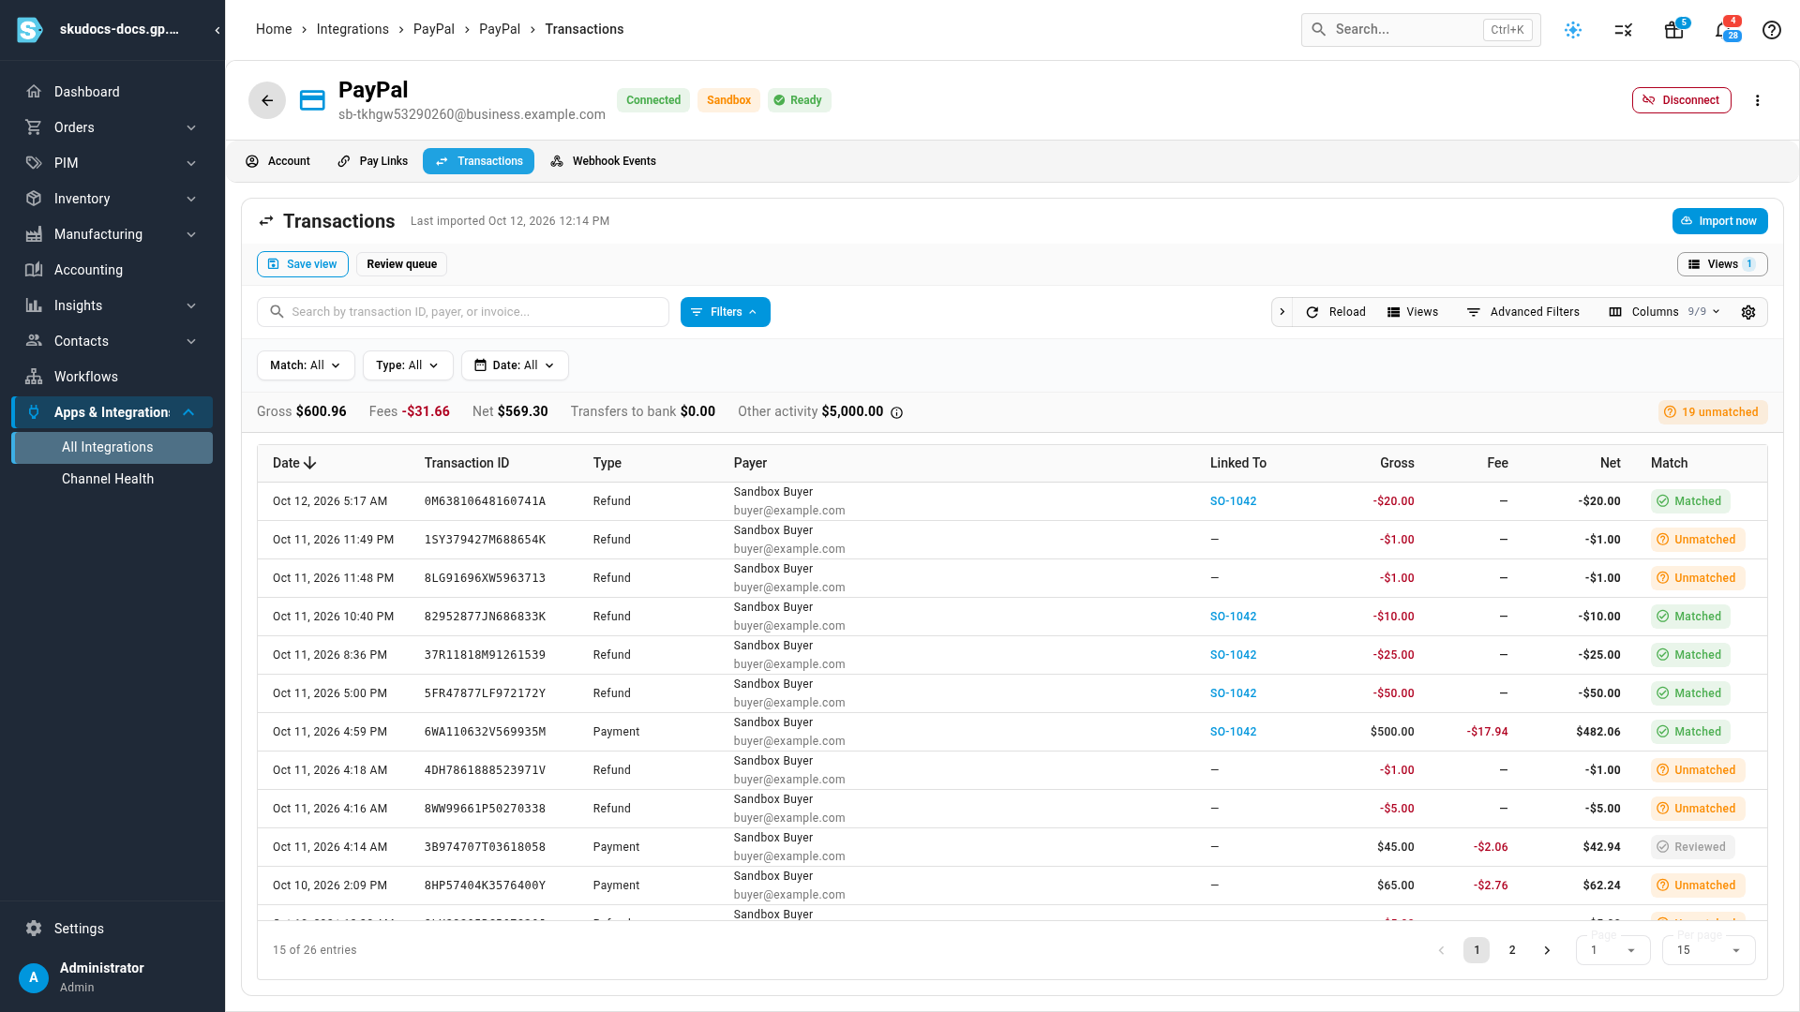Click the Save view button
This screenshot has height=1012, width=1800.
pos(303,264)
